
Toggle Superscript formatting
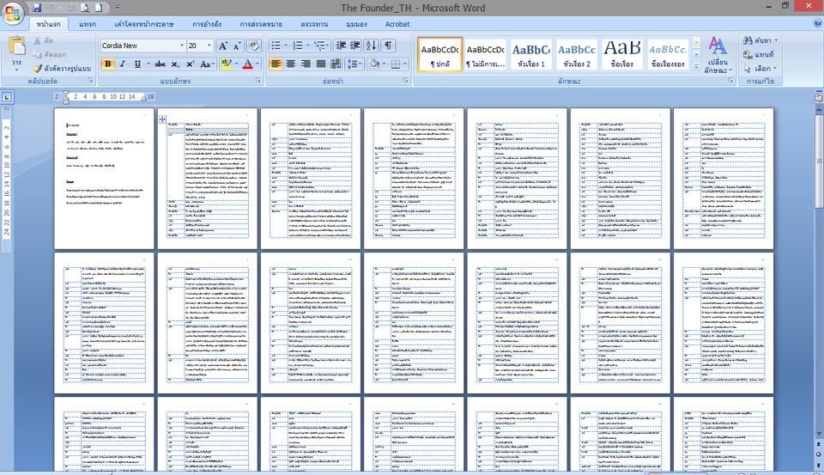(x=190, y=64)
